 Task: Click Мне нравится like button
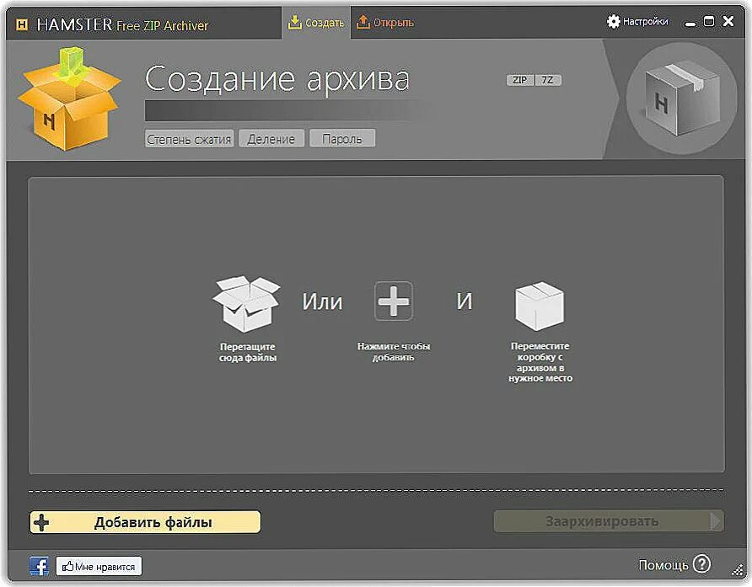99,566
